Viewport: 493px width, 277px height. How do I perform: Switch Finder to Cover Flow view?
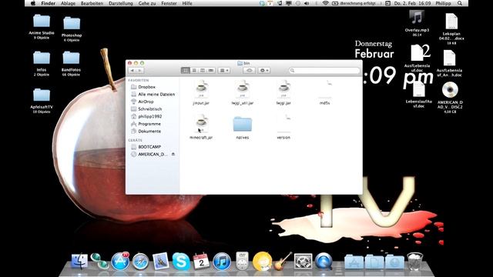pos(211,70)
